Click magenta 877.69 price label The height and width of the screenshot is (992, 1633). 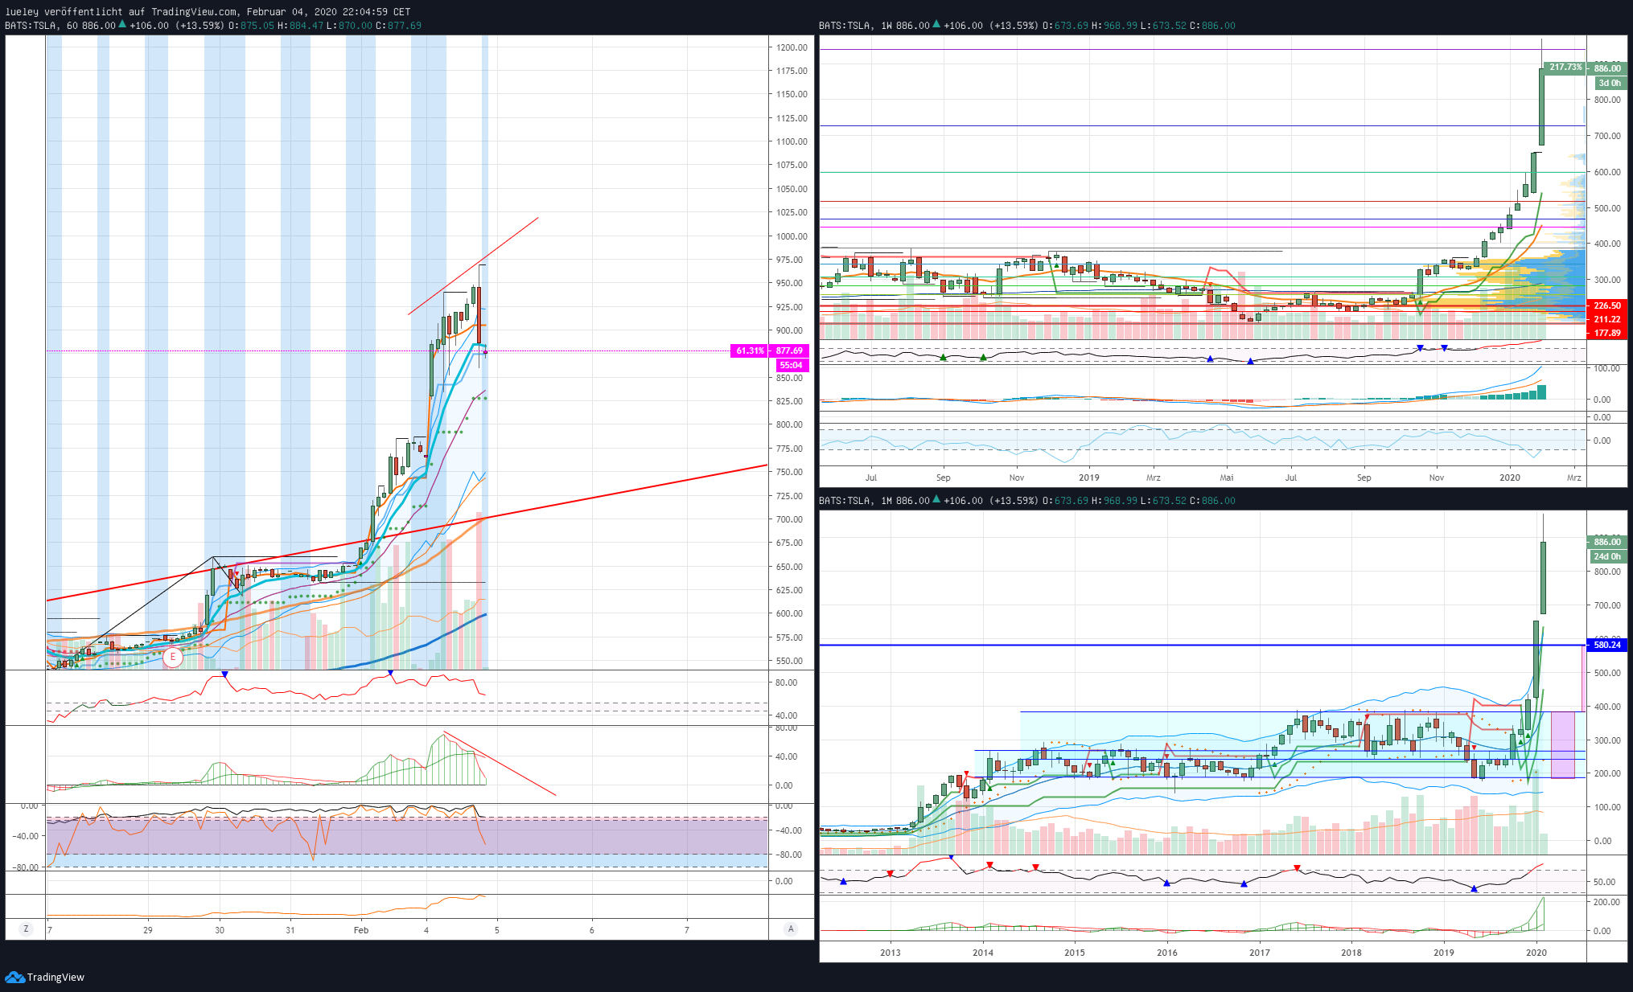788,350
